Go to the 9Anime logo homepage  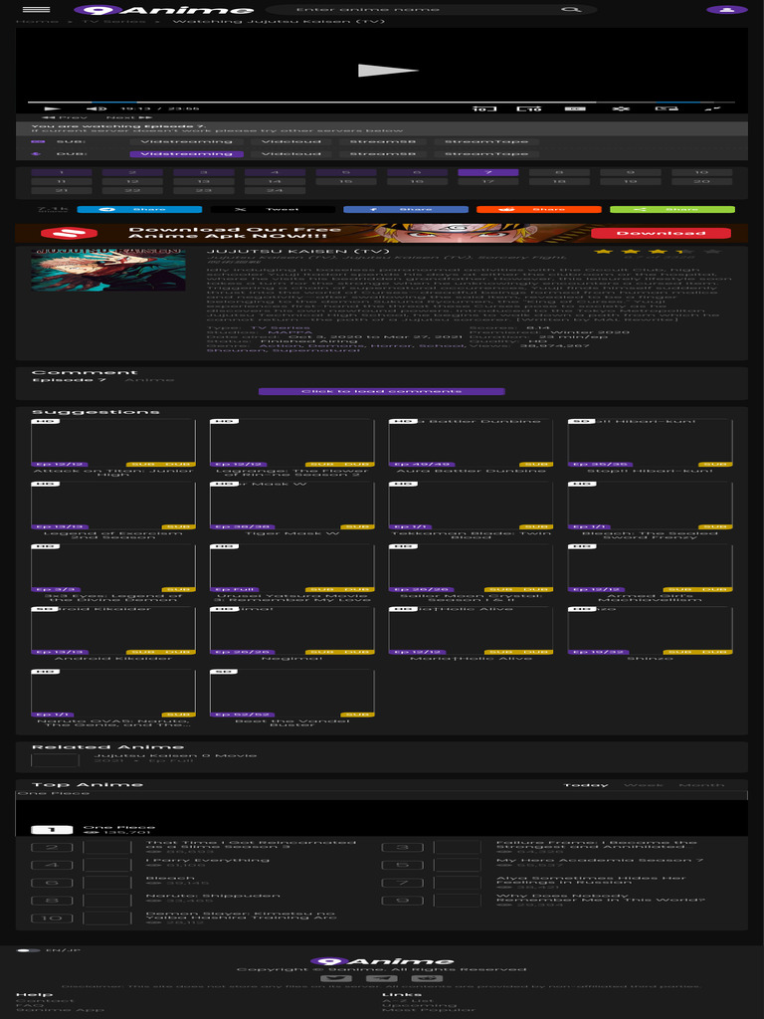[164, 10]
